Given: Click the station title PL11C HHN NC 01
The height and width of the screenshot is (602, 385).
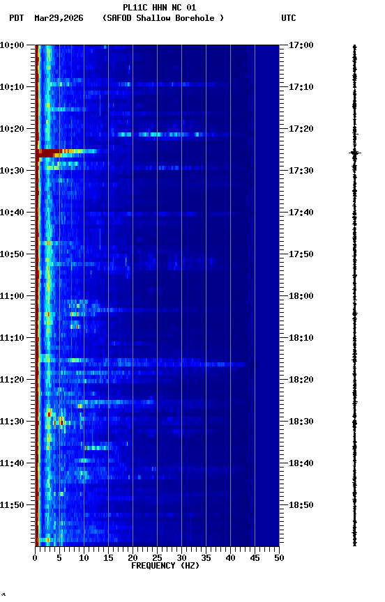Looking at the screenshot, I should (x=159, y=8).
